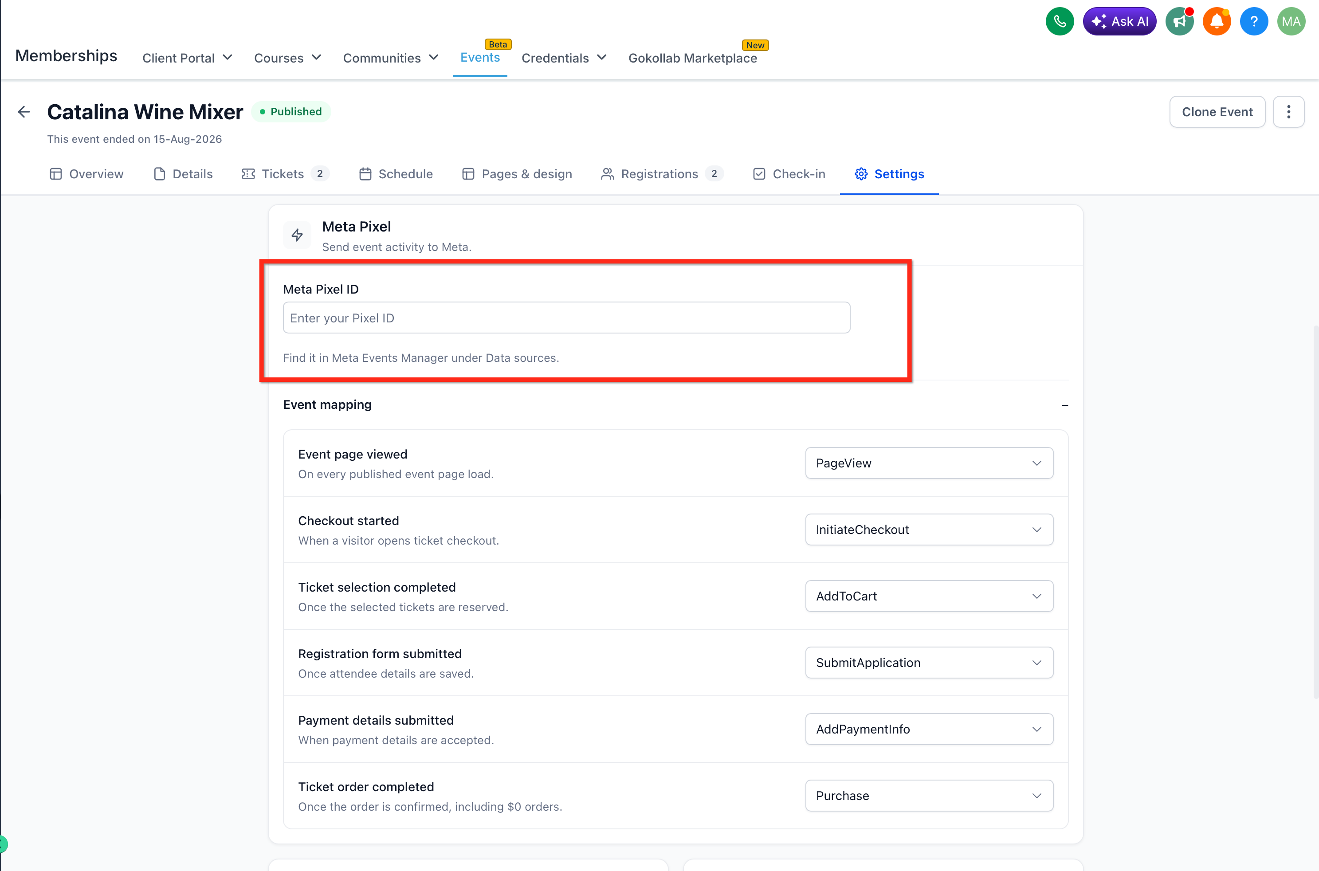The image size is (1319, 871).
Task: Click 'This event ended on 15-Aug-2026' text
Action: pyautogui.click(x=134, y=139)
